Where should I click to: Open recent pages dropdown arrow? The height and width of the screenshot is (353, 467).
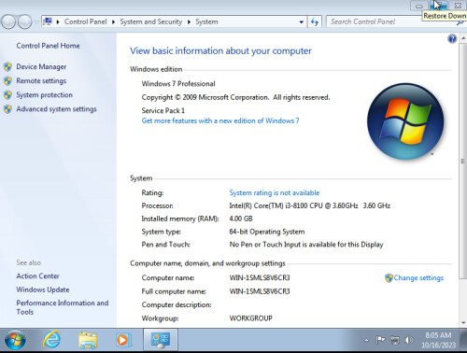click(36, 22)
